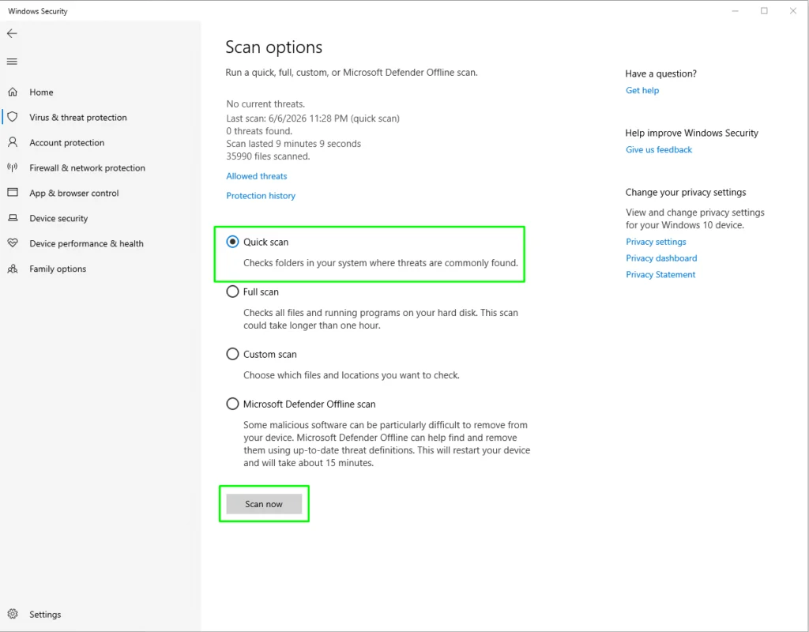The height and width of the screenshot is (632, 809).
Task: Minimize the Windows Security window
Action: (x=736, y=11)
